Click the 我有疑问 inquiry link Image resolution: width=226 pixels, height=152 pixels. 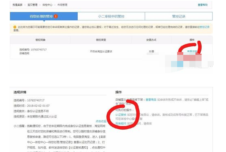coord(121,124)
